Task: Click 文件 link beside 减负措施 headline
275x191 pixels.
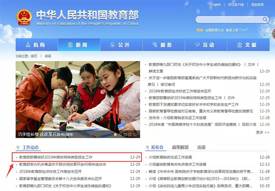Action: pos(251,64)
